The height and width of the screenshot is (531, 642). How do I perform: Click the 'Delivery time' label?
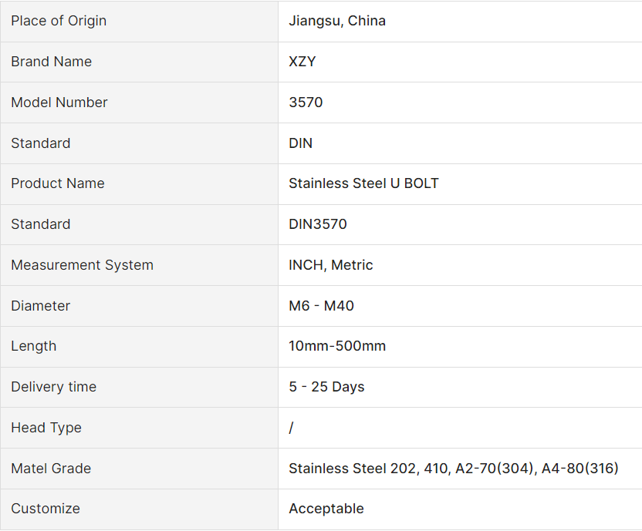point(53,387)
